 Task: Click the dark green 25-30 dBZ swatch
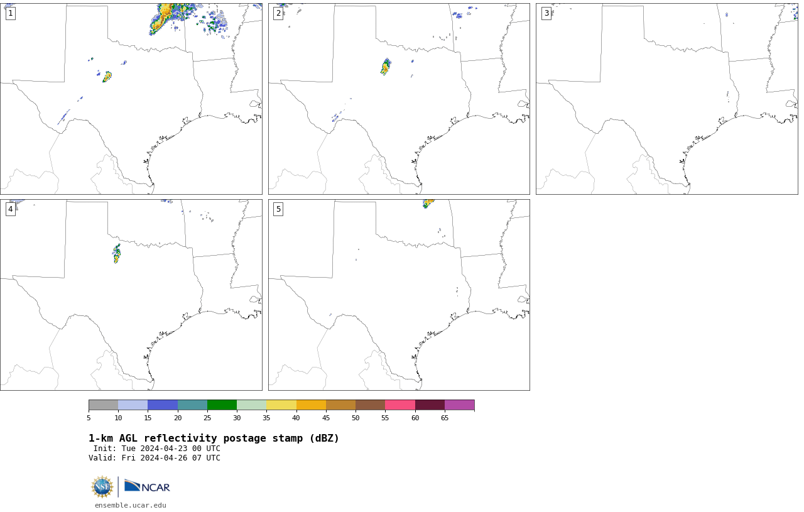[x=222, y=405]
